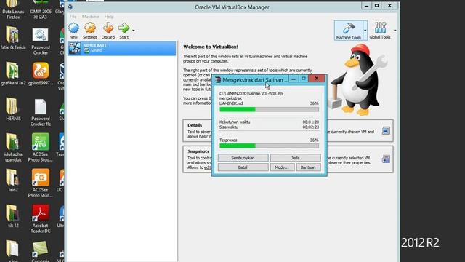Open VirtualBox Settings toolbar icon

tap(90, 31)
